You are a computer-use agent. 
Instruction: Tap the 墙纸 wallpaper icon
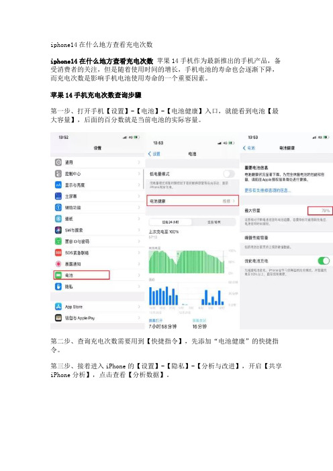pyautogui.click(x=58, y=219)
